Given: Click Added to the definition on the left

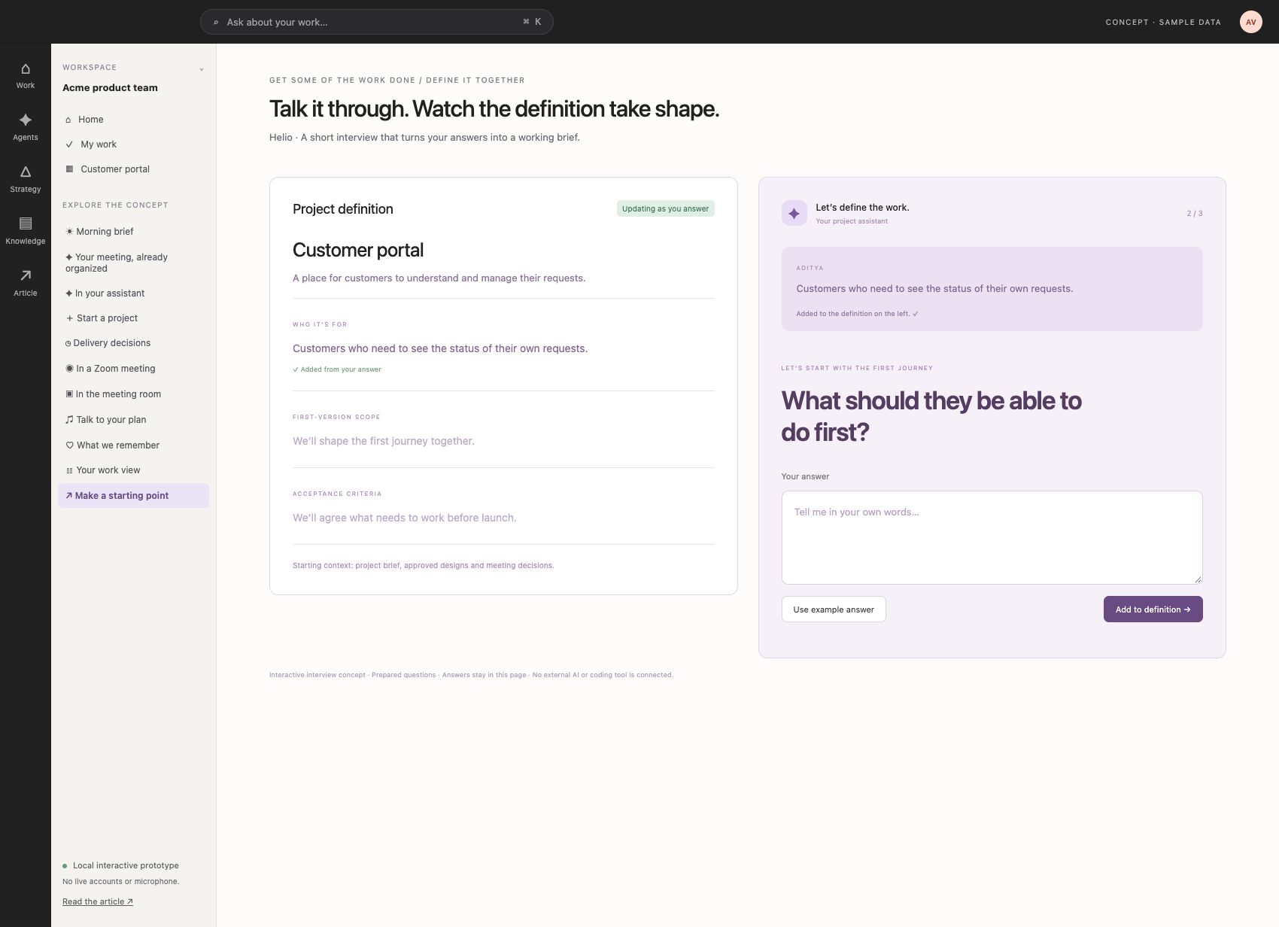Looking at the screenshot, I should [x=857, y=314].
